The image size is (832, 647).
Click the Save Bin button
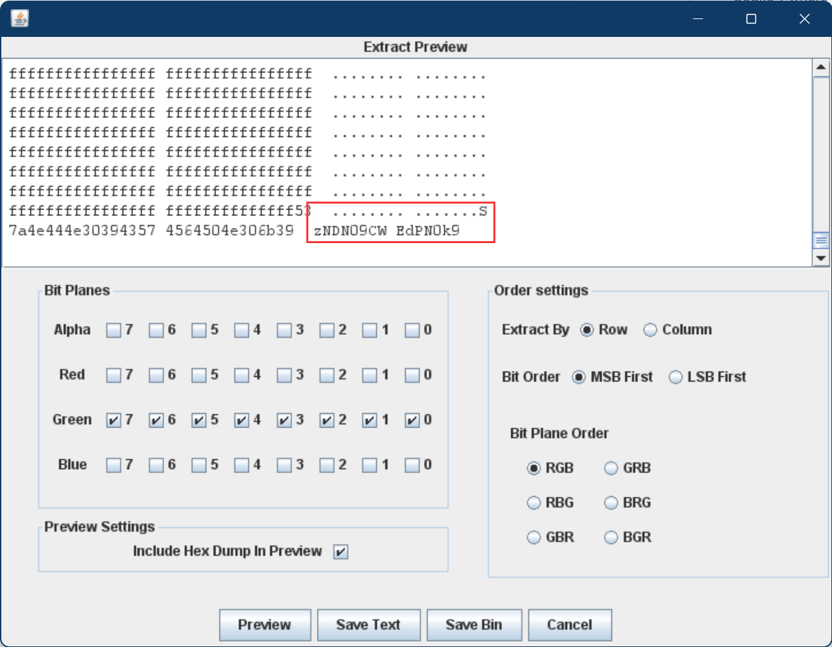coord(474,625)
